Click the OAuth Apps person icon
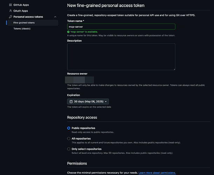This screenshot has width=214, height=175. (11, 11)
